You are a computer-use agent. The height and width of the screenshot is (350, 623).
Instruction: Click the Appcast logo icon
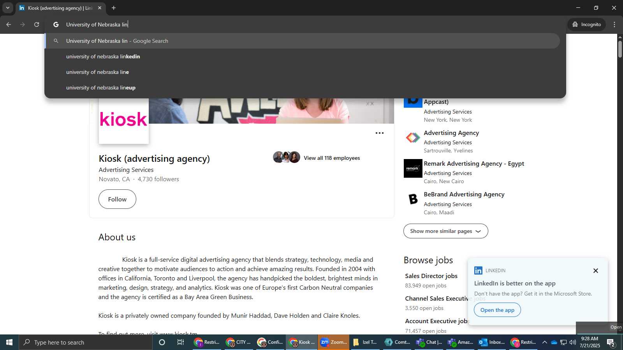coord(413,102)
